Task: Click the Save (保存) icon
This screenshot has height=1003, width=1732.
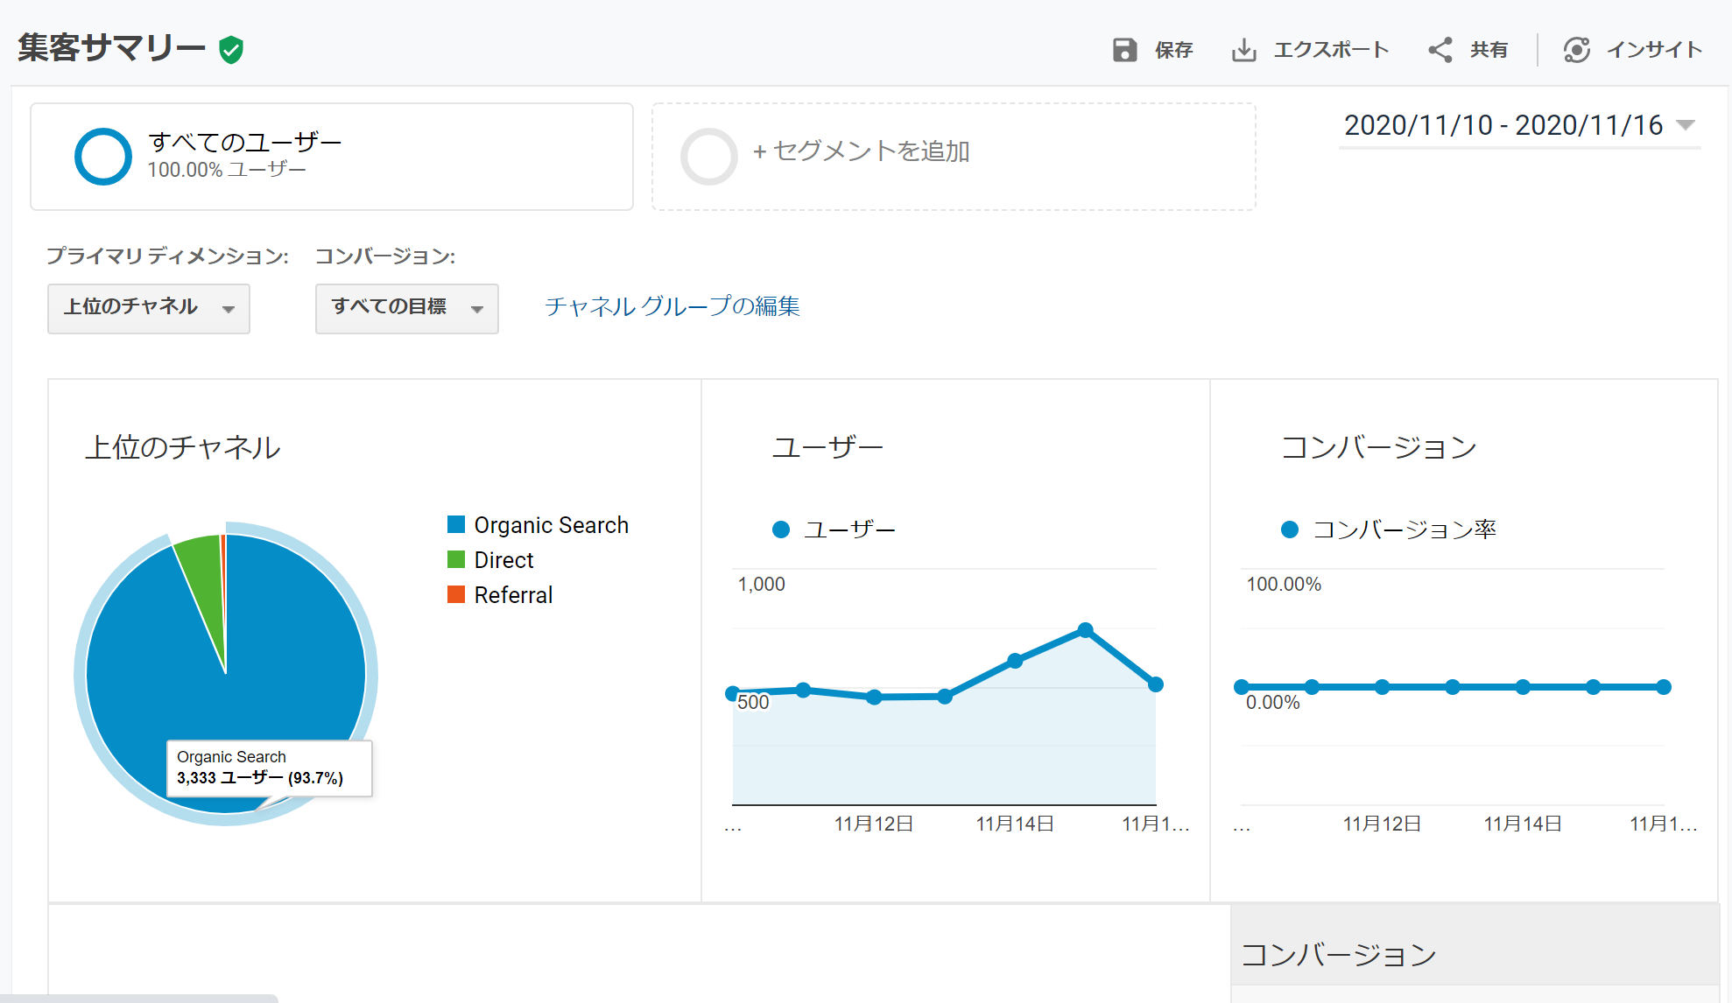Action: (1124, 50)
